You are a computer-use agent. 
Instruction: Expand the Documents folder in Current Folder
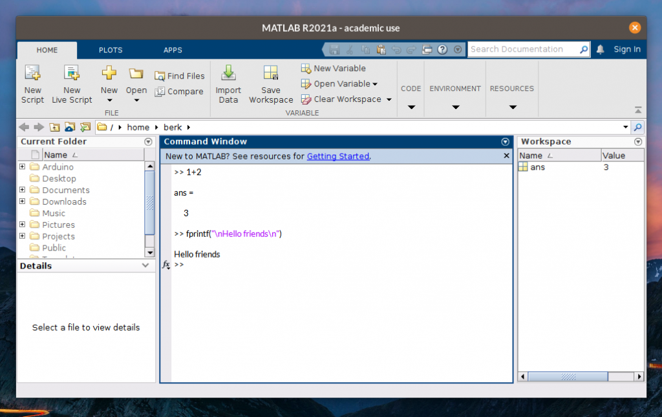pos(23,190)
